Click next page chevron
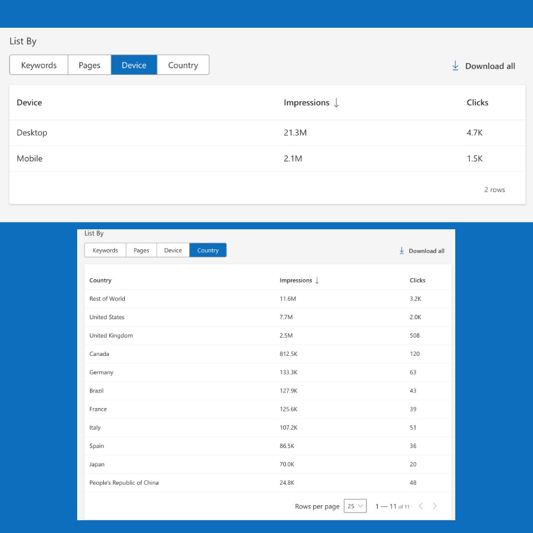This screenshot has width=533, height=533. tap(435, 506)
